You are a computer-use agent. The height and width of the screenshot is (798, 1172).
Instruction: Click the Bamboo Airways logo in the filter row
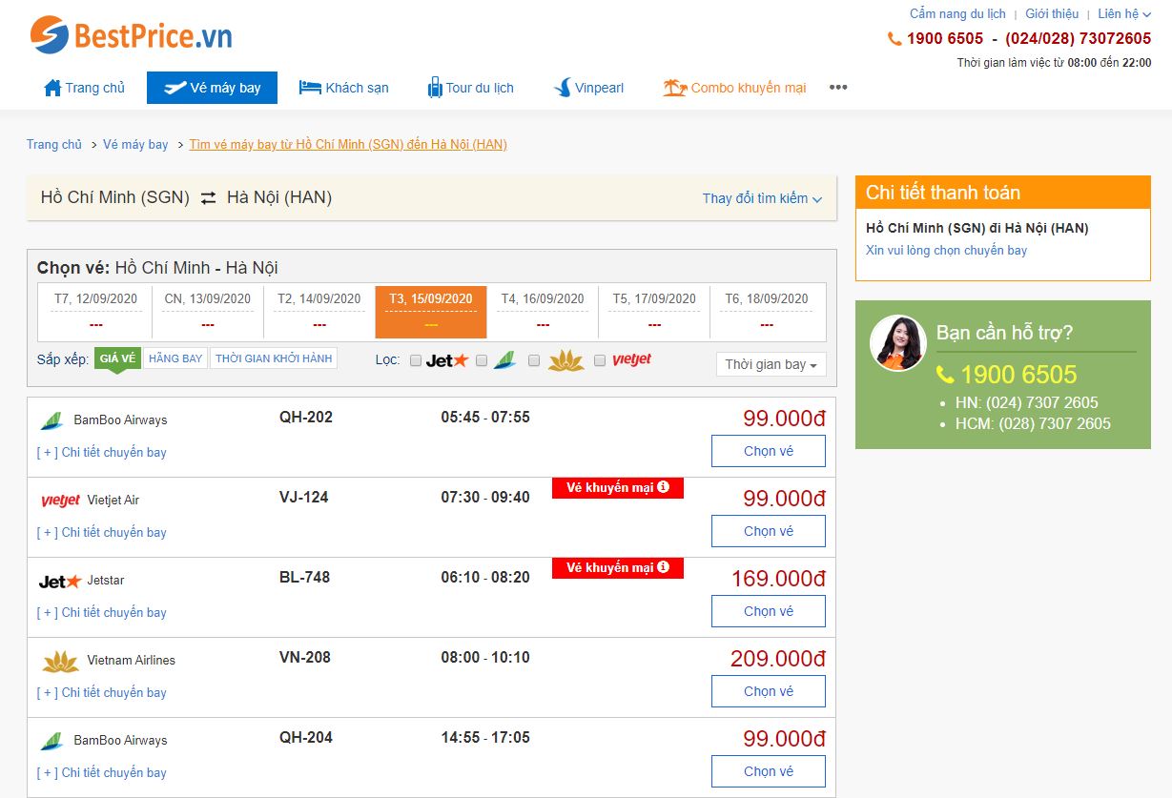(504, 360)
